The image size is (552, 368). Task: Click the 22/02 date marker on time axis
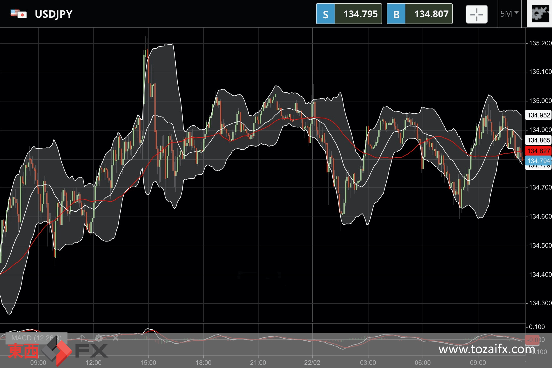tap(312, 362)
